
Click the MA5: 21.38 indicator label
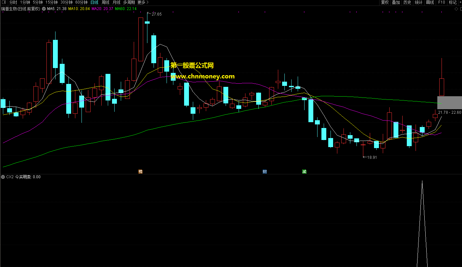click(x=57, y=9)
